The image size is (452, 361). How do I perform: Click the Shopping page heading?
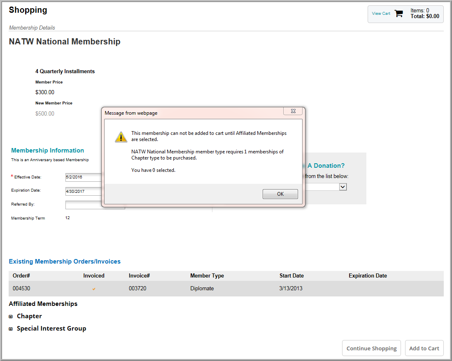[x=28, y=10]
